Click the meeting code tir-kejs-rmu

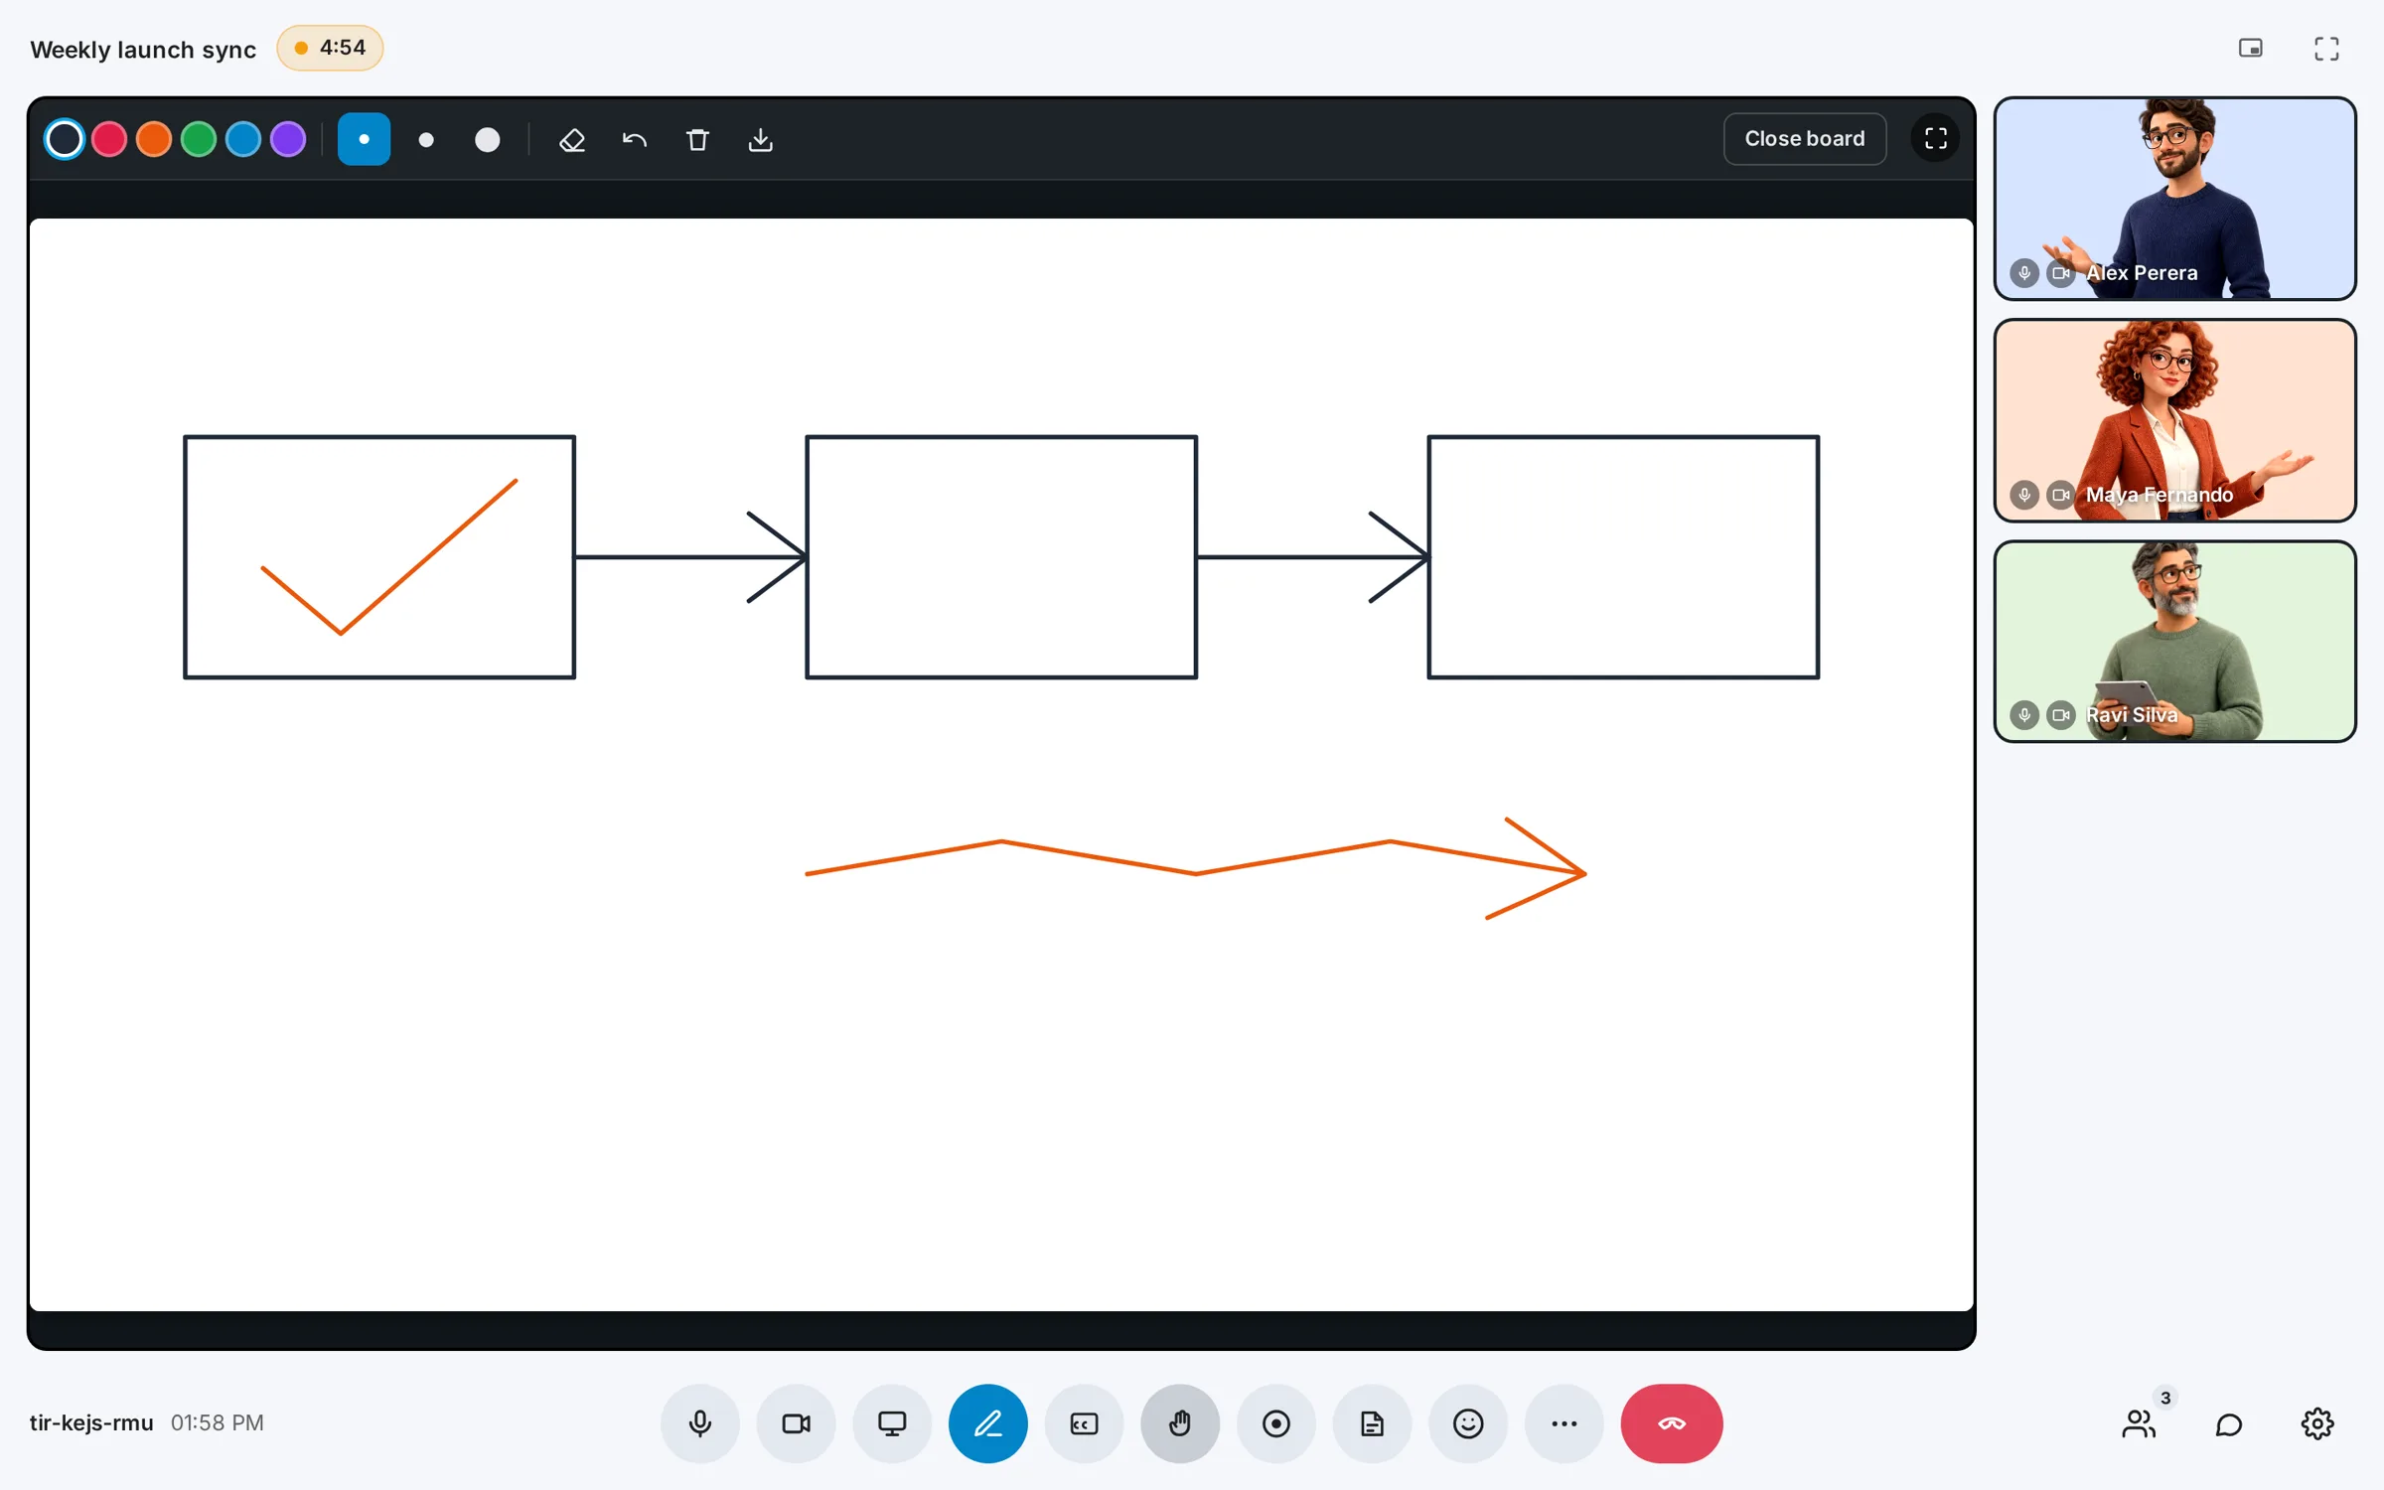[x=91, y=1422]
